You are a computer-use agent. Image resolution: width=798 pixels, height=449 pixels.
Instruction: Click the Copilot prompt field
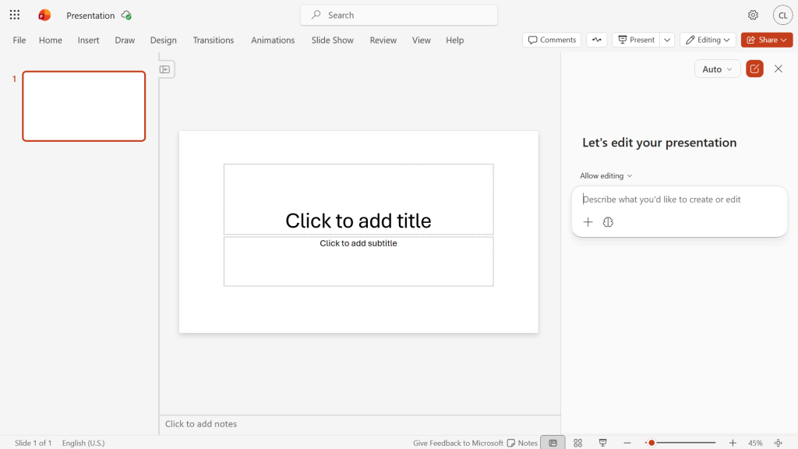click(679, 200)
